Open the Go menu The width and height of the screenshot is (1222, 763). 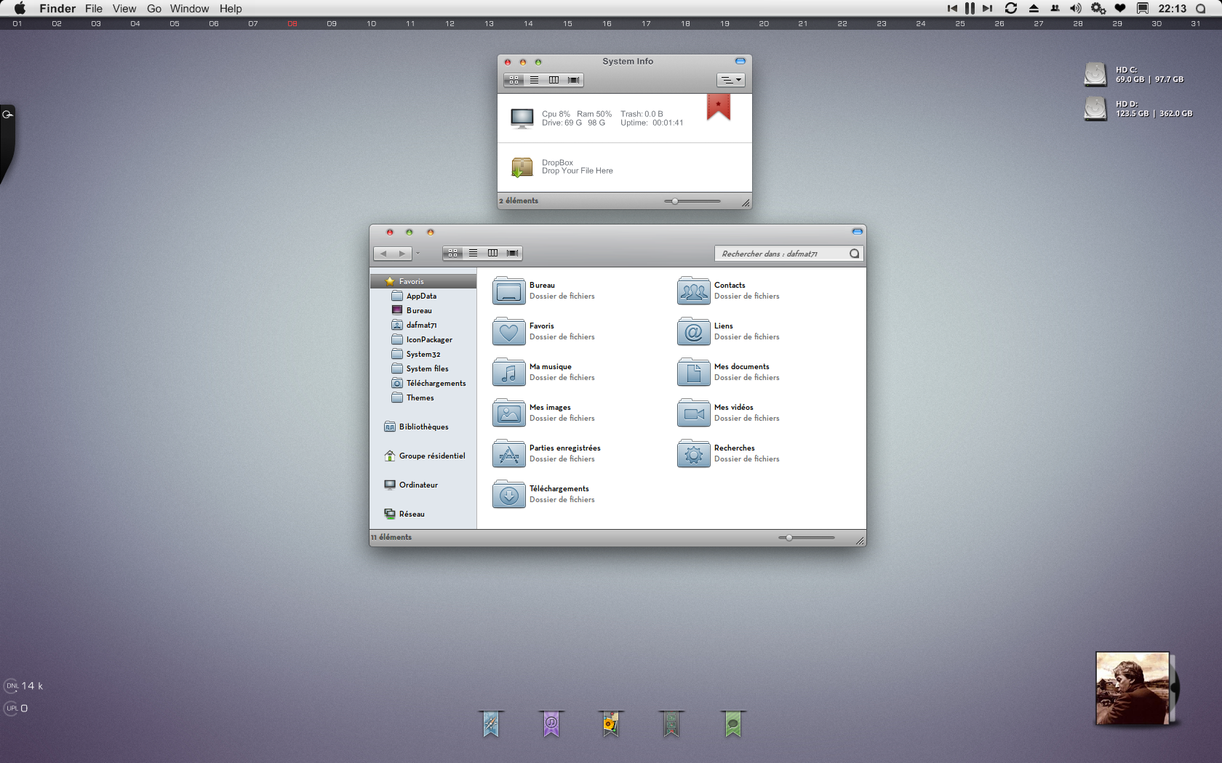point(154,8)
